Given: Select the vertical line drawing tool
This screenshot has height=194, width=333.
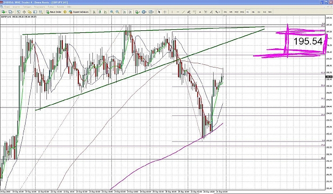Looking at the screenshot, I should tap(172, 12).
